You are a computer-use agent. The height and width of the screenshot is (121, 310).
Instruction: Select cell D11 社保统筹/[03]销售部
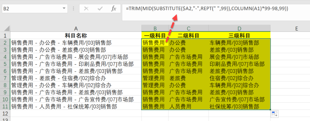239,107
